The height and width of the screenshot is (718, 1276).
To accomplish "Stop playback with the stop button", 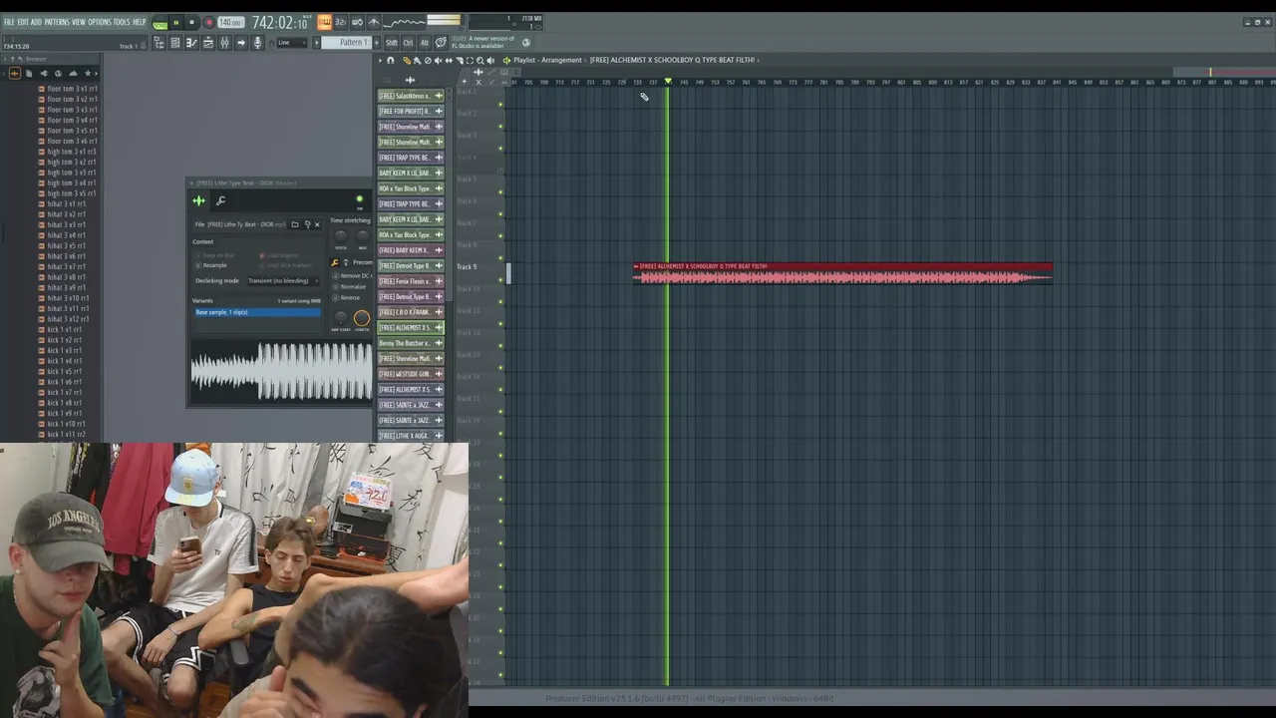I will point(192,23).
